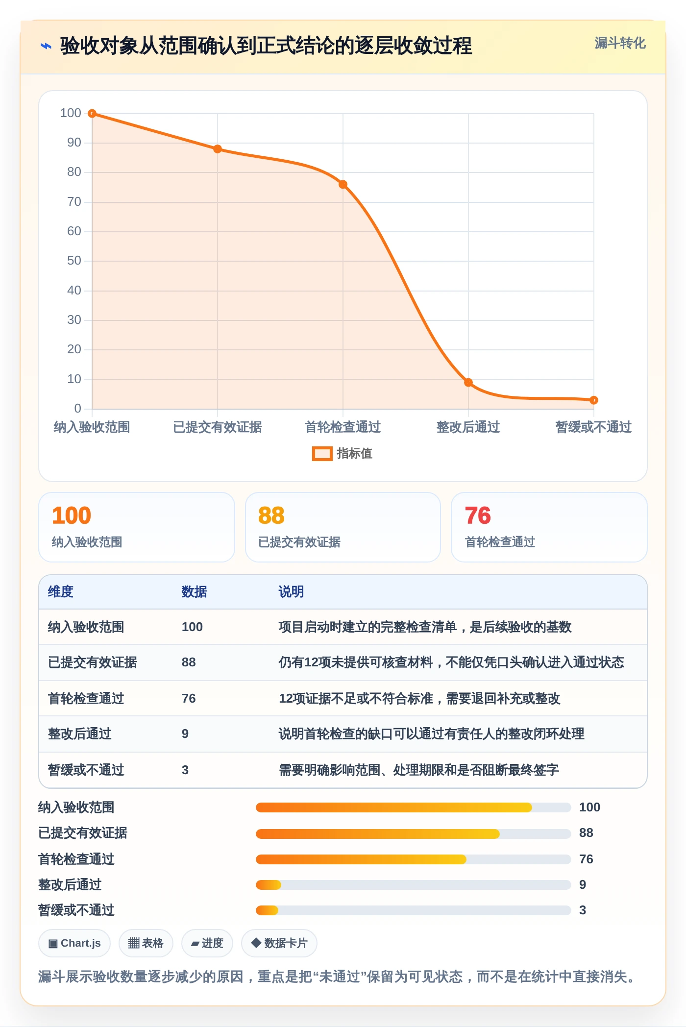
Task: Click the 漏斗转化 label in the header
Action: pyautogui.click(x=620, y=43)
